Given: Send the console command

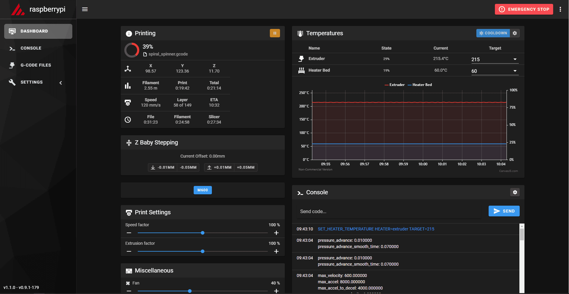Looking at the screenshot, I should tap(504, 211).
